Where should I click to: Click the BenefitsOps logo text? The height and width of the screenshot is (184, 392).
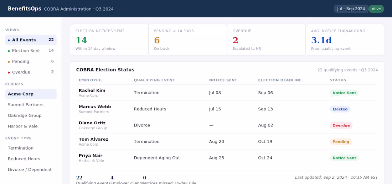click(25, 9)
